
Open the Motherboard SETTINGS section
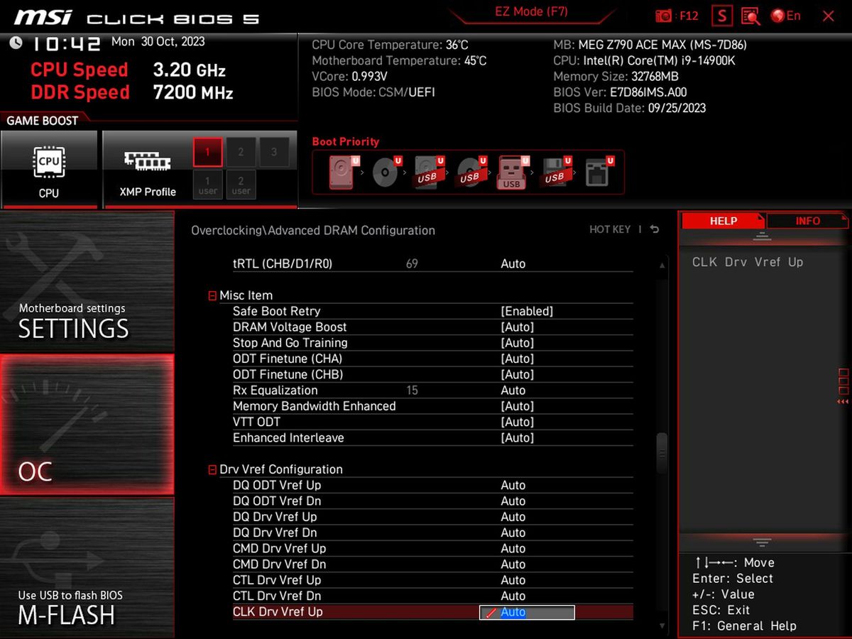[x=87, y=281]
